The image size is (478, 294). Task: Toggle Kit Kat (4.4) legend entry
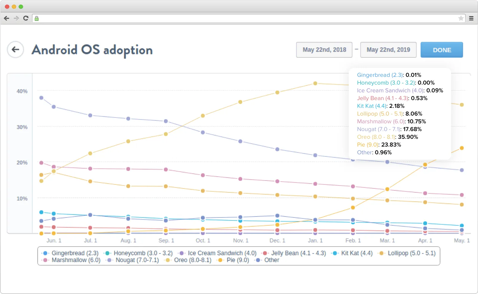(x=352, y=253)
